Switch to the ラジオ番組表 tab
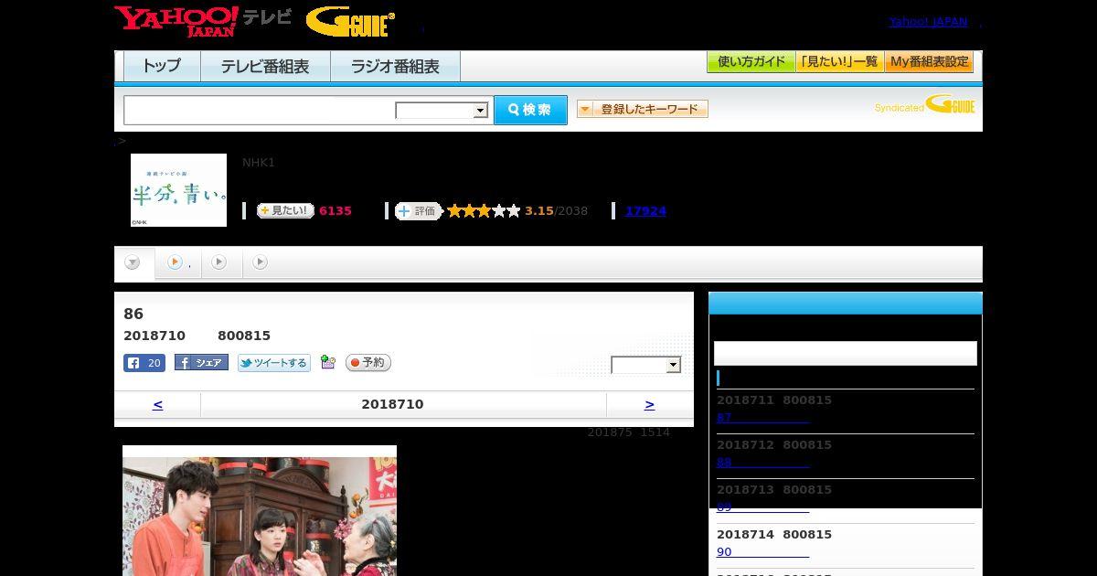This screenshot has width=1097, height=576. click(x=395, y=66)
